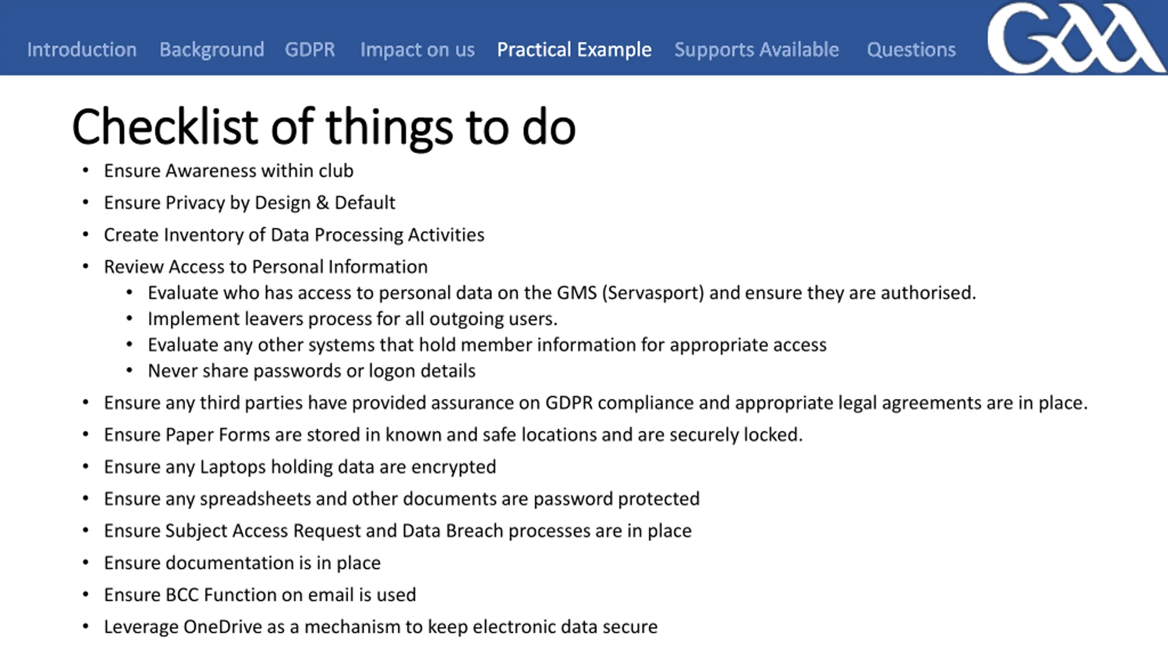Viewport: 1168px width, 657px height.
Task: Select the Ensure Awareness within club bullet
Action: [x=229, y=171]
